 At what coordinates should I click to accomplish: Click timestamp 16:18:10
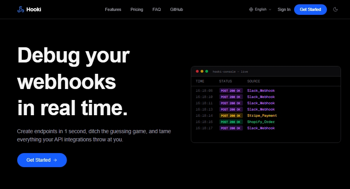[x=204, y=97]
